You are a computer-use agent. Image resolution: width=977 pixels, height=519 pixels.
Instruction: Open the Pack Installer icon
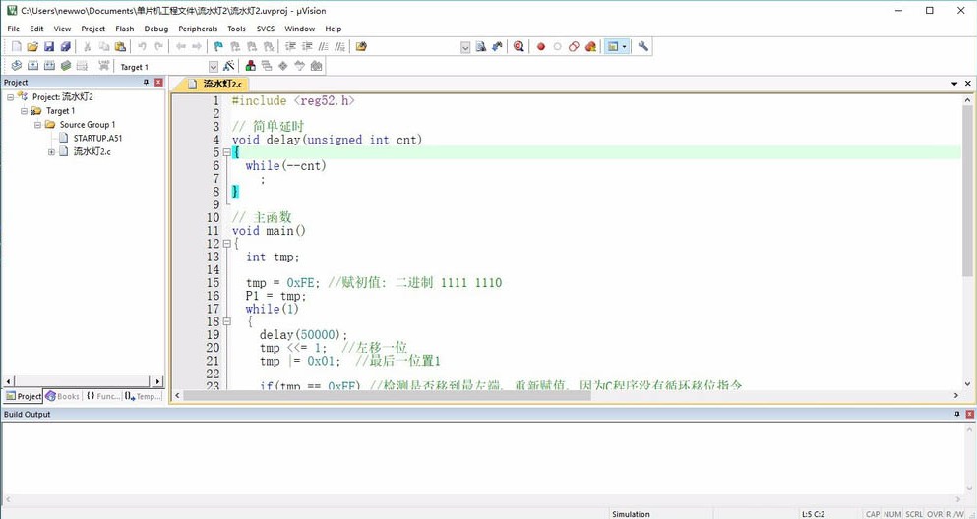tap(316, 66)
